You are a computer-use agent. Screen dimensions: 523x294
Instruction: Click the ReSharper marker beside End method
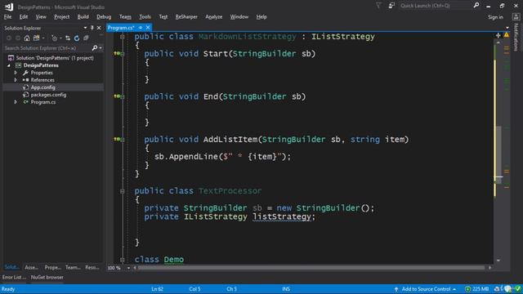pos(116,96)
